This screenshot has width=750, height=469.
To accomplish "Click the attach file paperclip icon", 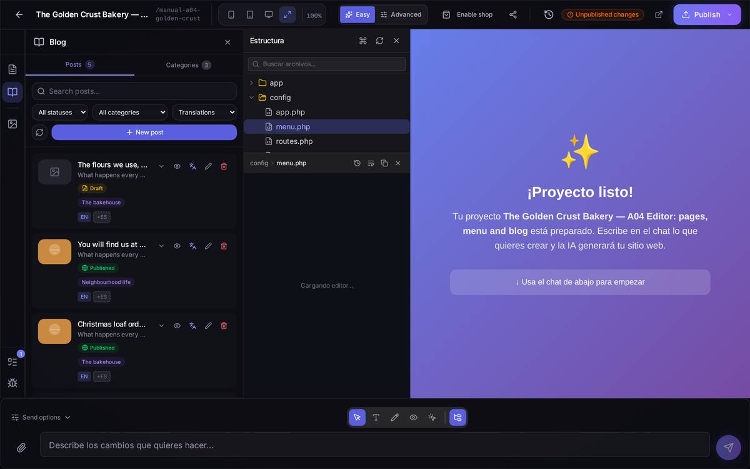I will pyautogui.click(x=21, y=448).
